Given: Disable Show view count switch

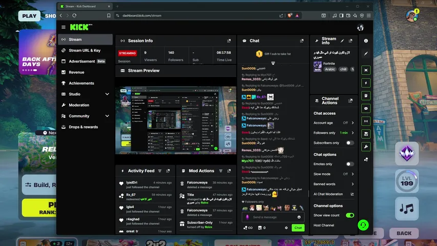Looking at the screenshot, I should point(350,215).
